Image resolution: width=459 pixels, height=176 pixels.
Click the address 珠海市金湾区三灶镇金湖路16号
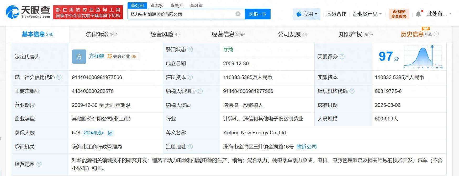[x=258, y=147]
